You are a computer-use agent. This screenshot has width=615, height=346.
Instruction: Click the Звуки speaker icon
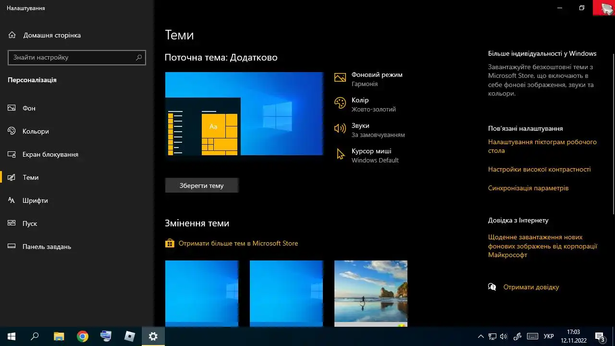click(340, 128)
